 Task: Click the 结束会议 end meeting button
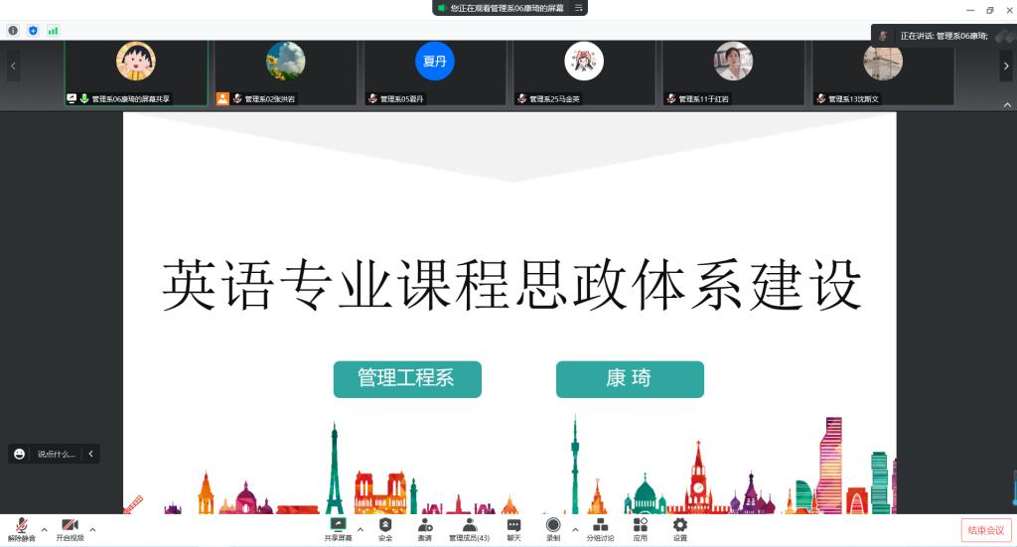[x=985, y=530]
